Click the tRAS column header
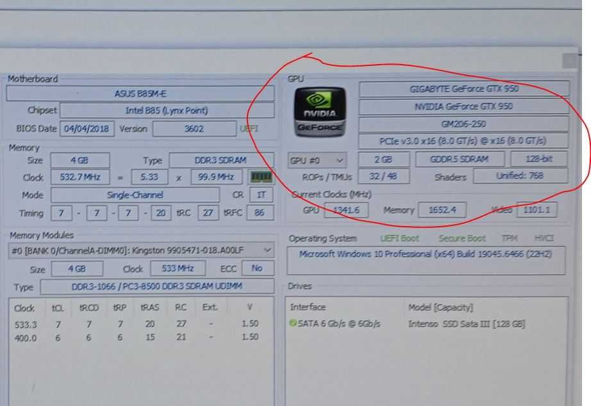The image size is (591, 406). point(150,307)
